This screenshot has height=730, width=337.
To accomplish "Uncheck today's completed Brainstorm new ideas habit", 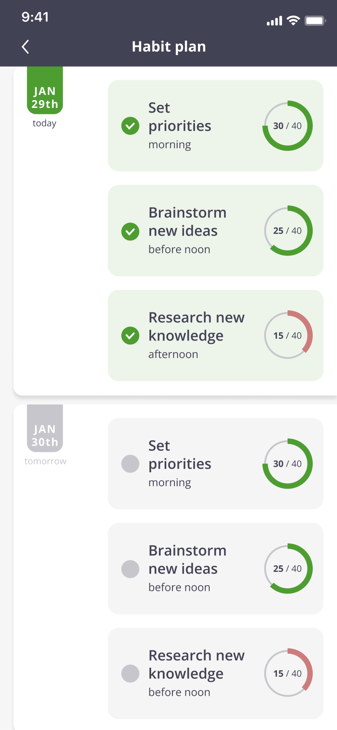I will click(130, 231).
